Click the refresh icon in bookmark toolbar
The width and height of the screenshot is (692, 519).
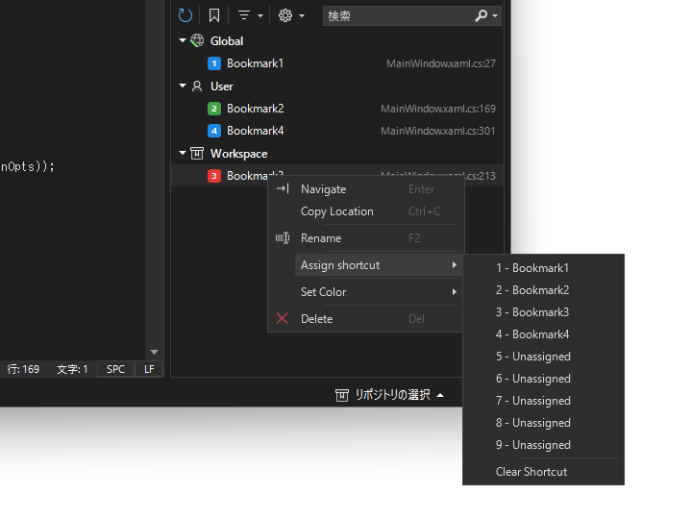coord(185,16)
